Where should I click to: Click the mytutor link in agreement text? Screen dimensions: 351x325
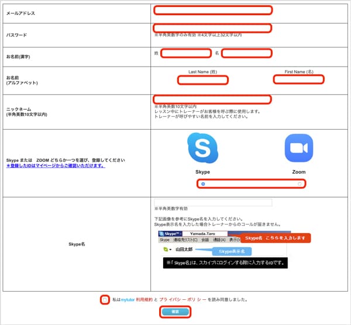click(x=127, y=299)
